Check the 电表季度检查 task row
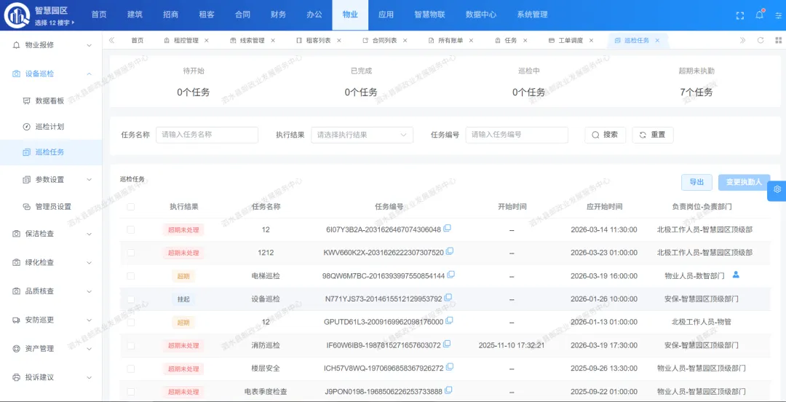Screen dimensions: 786x402 (131, 392)
